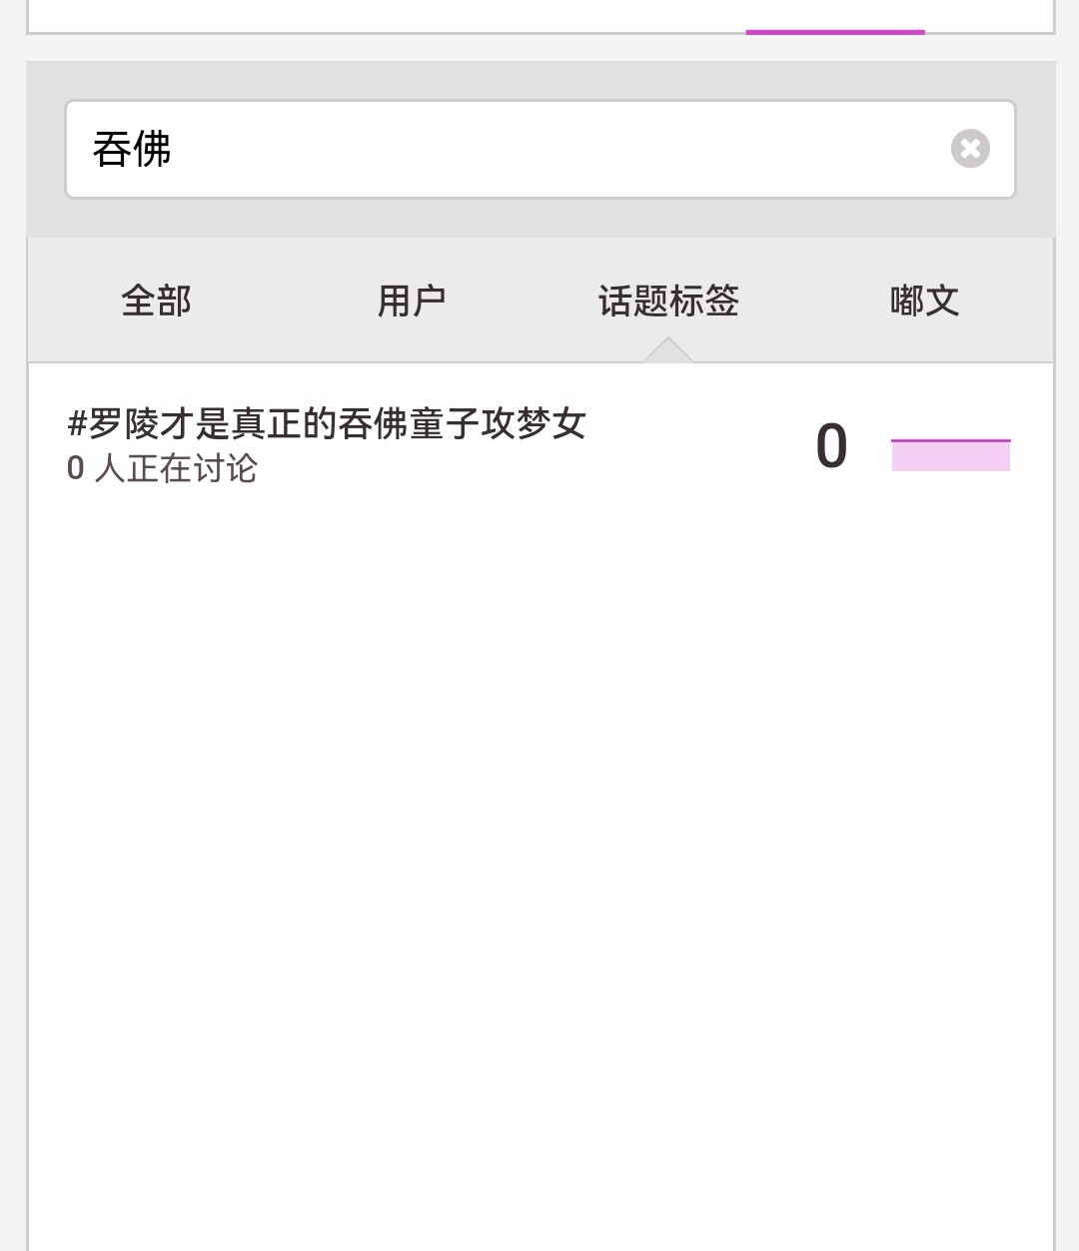Open hashtag #罗陵才是真正的吞佛童子攻梦女
Screen dimensions: 1079x1251
(326, 424)
